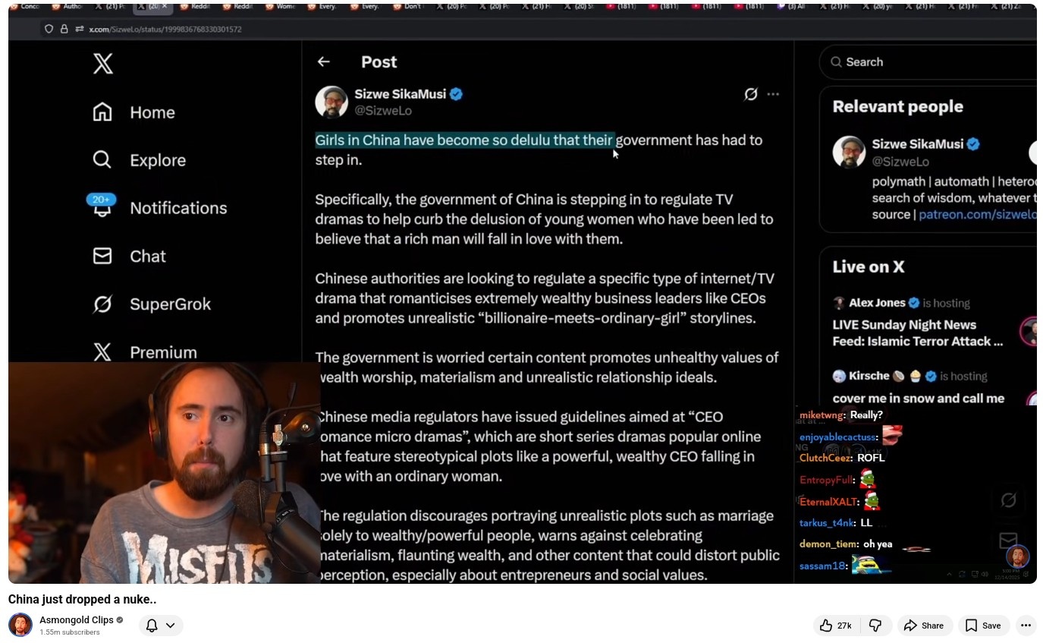Click the Save button
Image resolution: width=1043 pixels, height=643 pixels.
[983, 626]
